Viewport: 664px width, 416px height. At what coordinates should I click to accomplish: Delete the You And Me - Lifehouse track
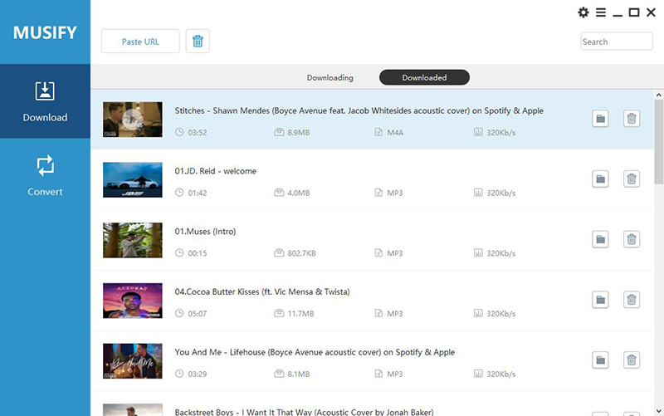pos(632,360)
